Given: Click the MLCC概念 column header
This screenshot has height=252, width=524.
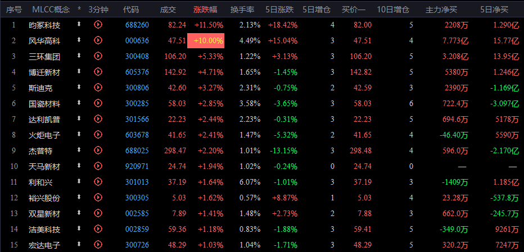Looking at the screenshot, I should pyautogui.click(x=51, y=10).
